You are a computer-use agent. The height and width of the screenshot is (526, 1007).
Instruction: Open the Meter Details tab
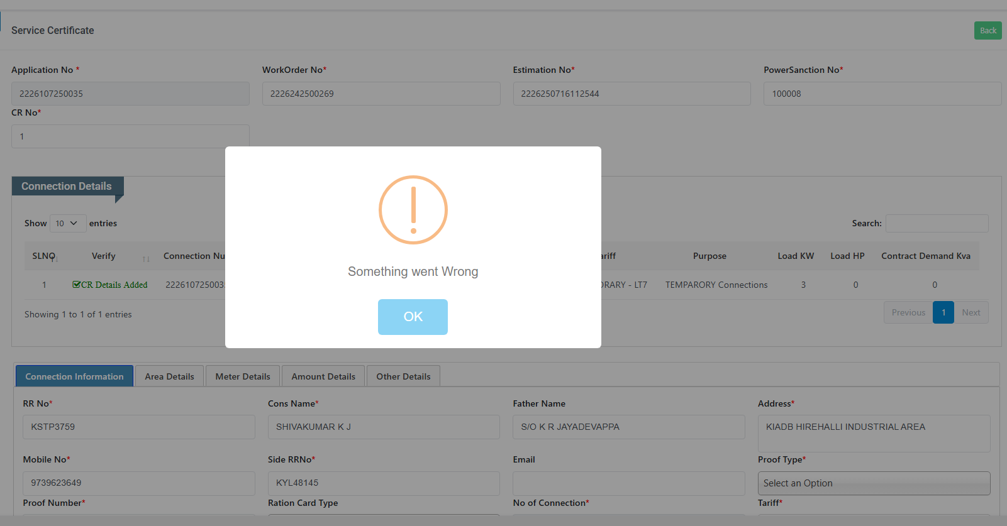point(243,376)
